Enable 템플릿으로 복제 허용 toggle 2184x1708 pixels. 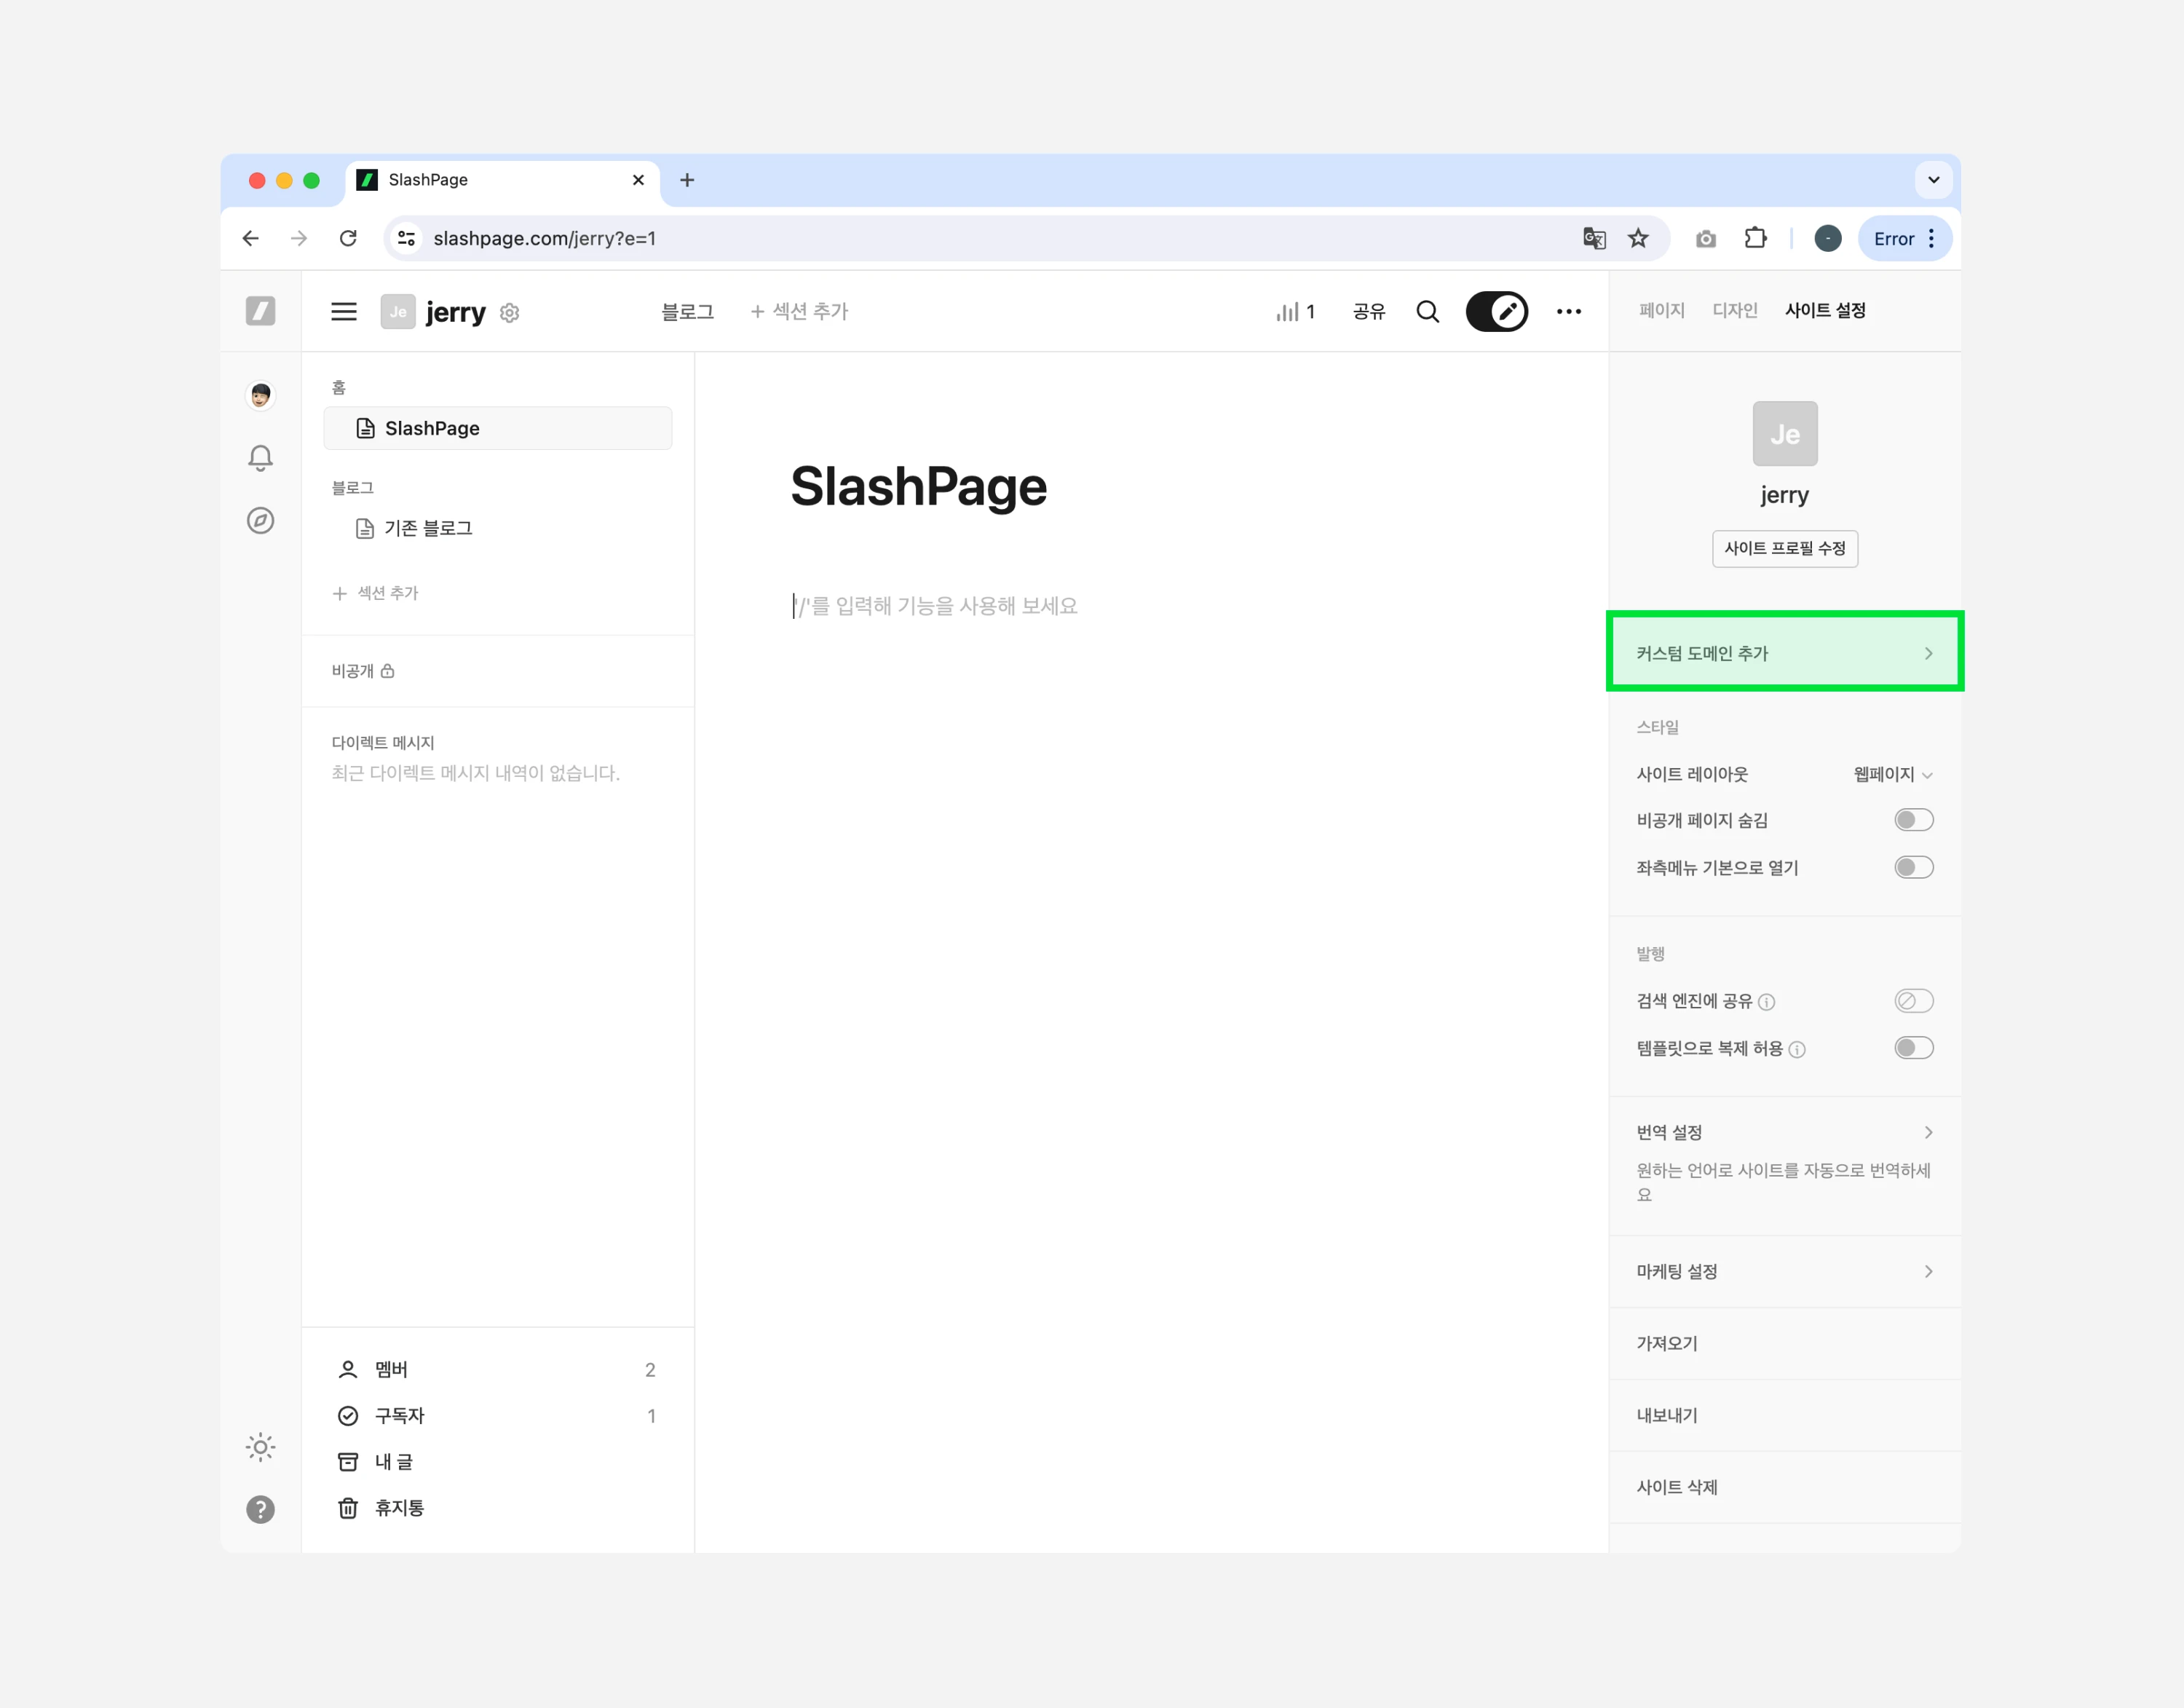pyautogui.click(x=1913, y=1048)
